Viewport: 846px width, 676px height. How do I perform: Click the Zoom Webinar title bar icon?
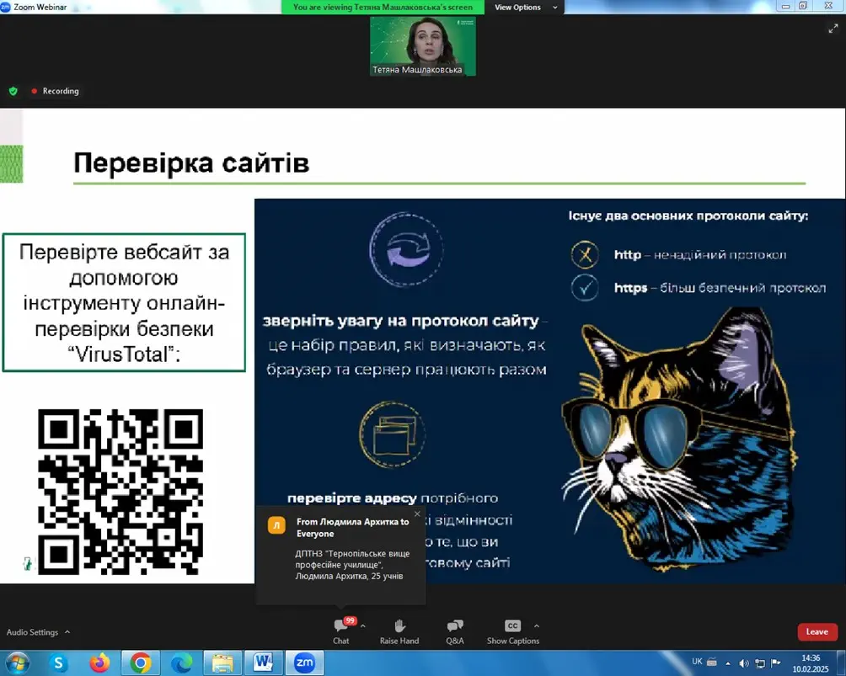coord(5,7)
